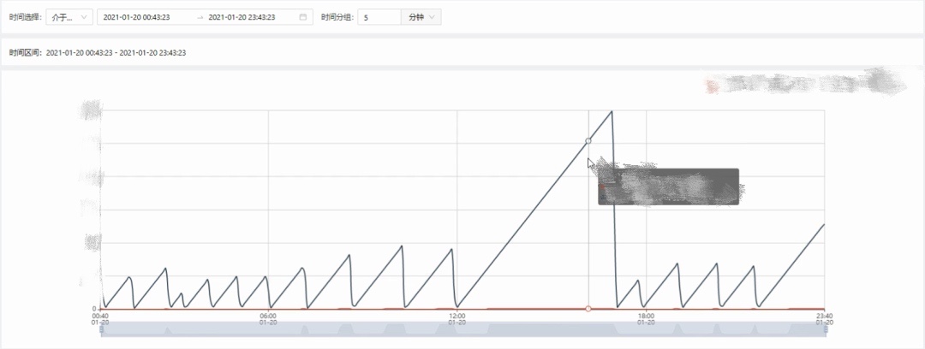The image size is (925, 349).
Task: Expand the 分钟 time unit dropdown
Action: coord(421,17)
